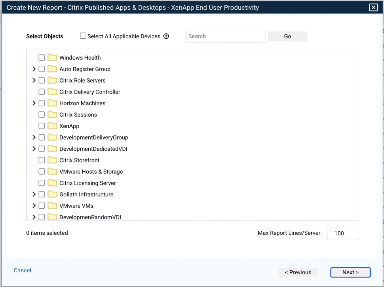Select the Citrix Delivery Controller checkbox
The image size is (384, 287).
[x=42, y=92]
